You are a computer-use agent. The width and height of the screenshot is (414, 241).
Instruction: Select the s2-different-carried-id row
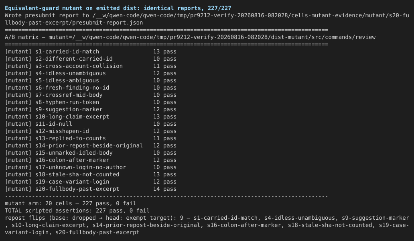pos(91,59)
